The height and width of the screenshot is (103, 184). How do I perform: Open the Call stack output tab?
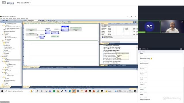pos(54,87)
